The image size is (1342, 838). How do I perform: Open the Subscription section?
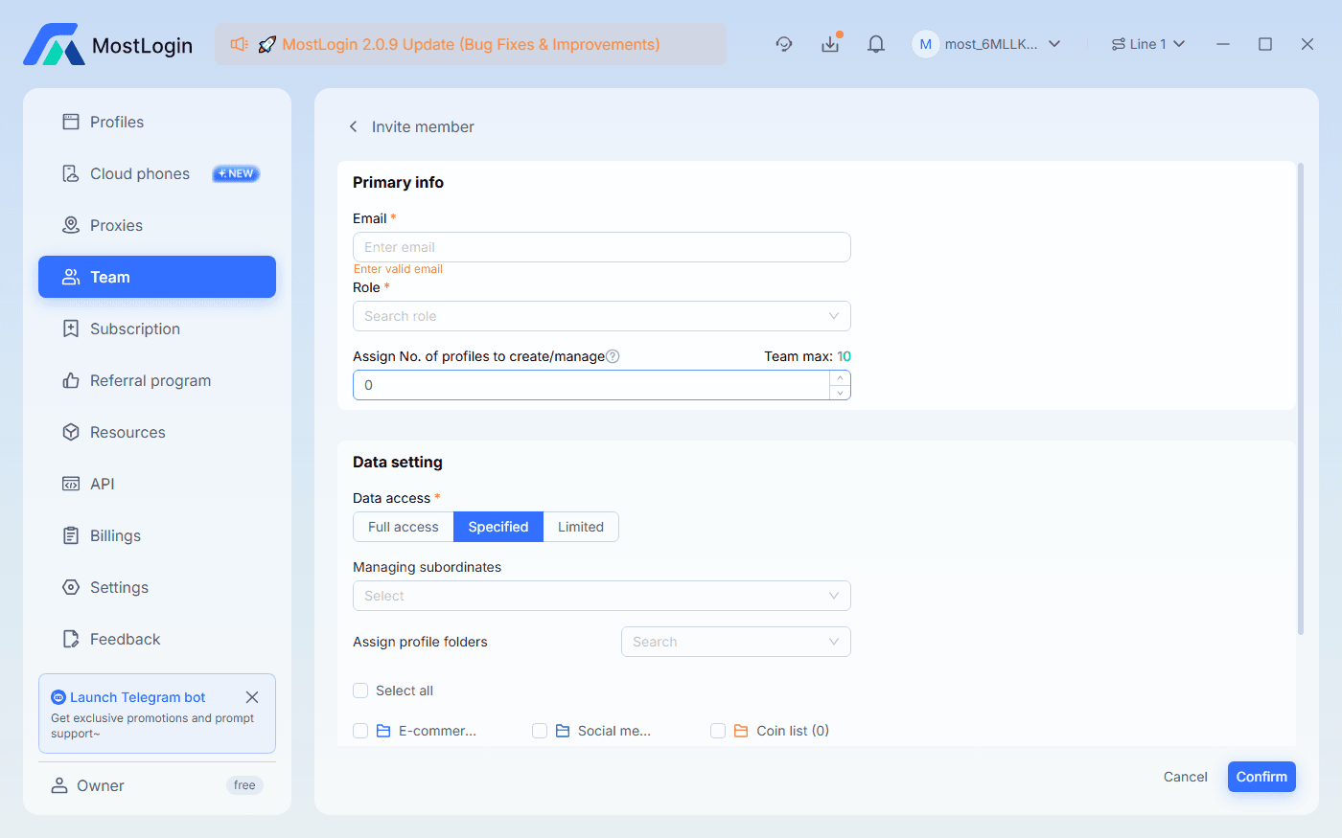(135, 328)
